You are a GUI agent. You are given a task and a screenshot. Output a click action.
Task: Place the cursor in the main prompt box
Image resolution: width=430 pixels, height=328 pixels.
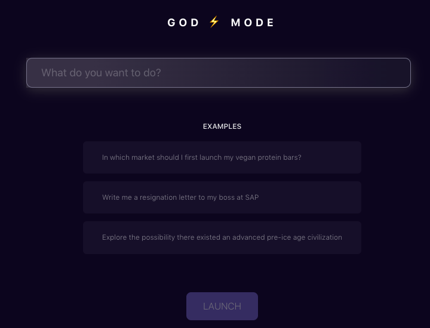click(219, 73)
